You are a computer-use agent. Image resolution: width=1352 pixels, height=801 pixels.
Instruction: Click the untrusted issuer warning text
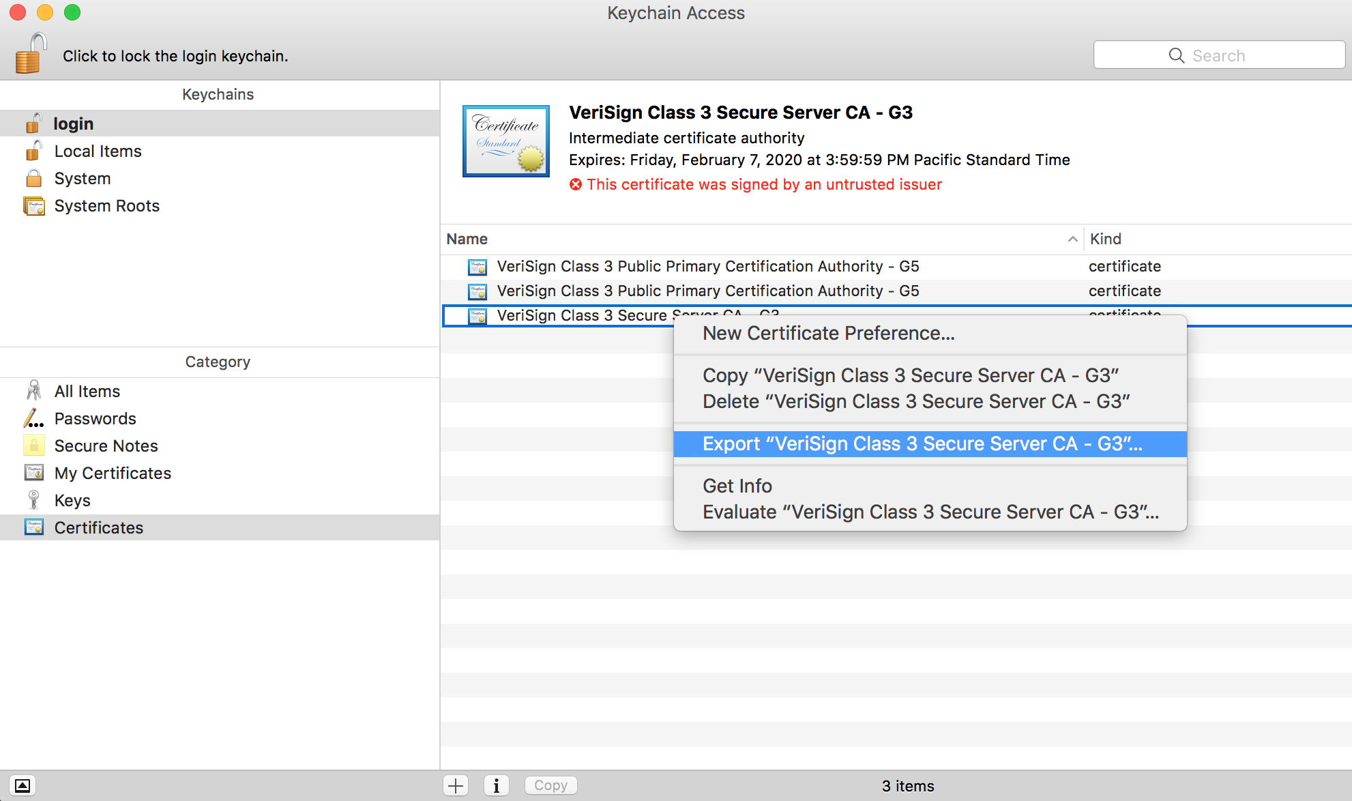764,184
